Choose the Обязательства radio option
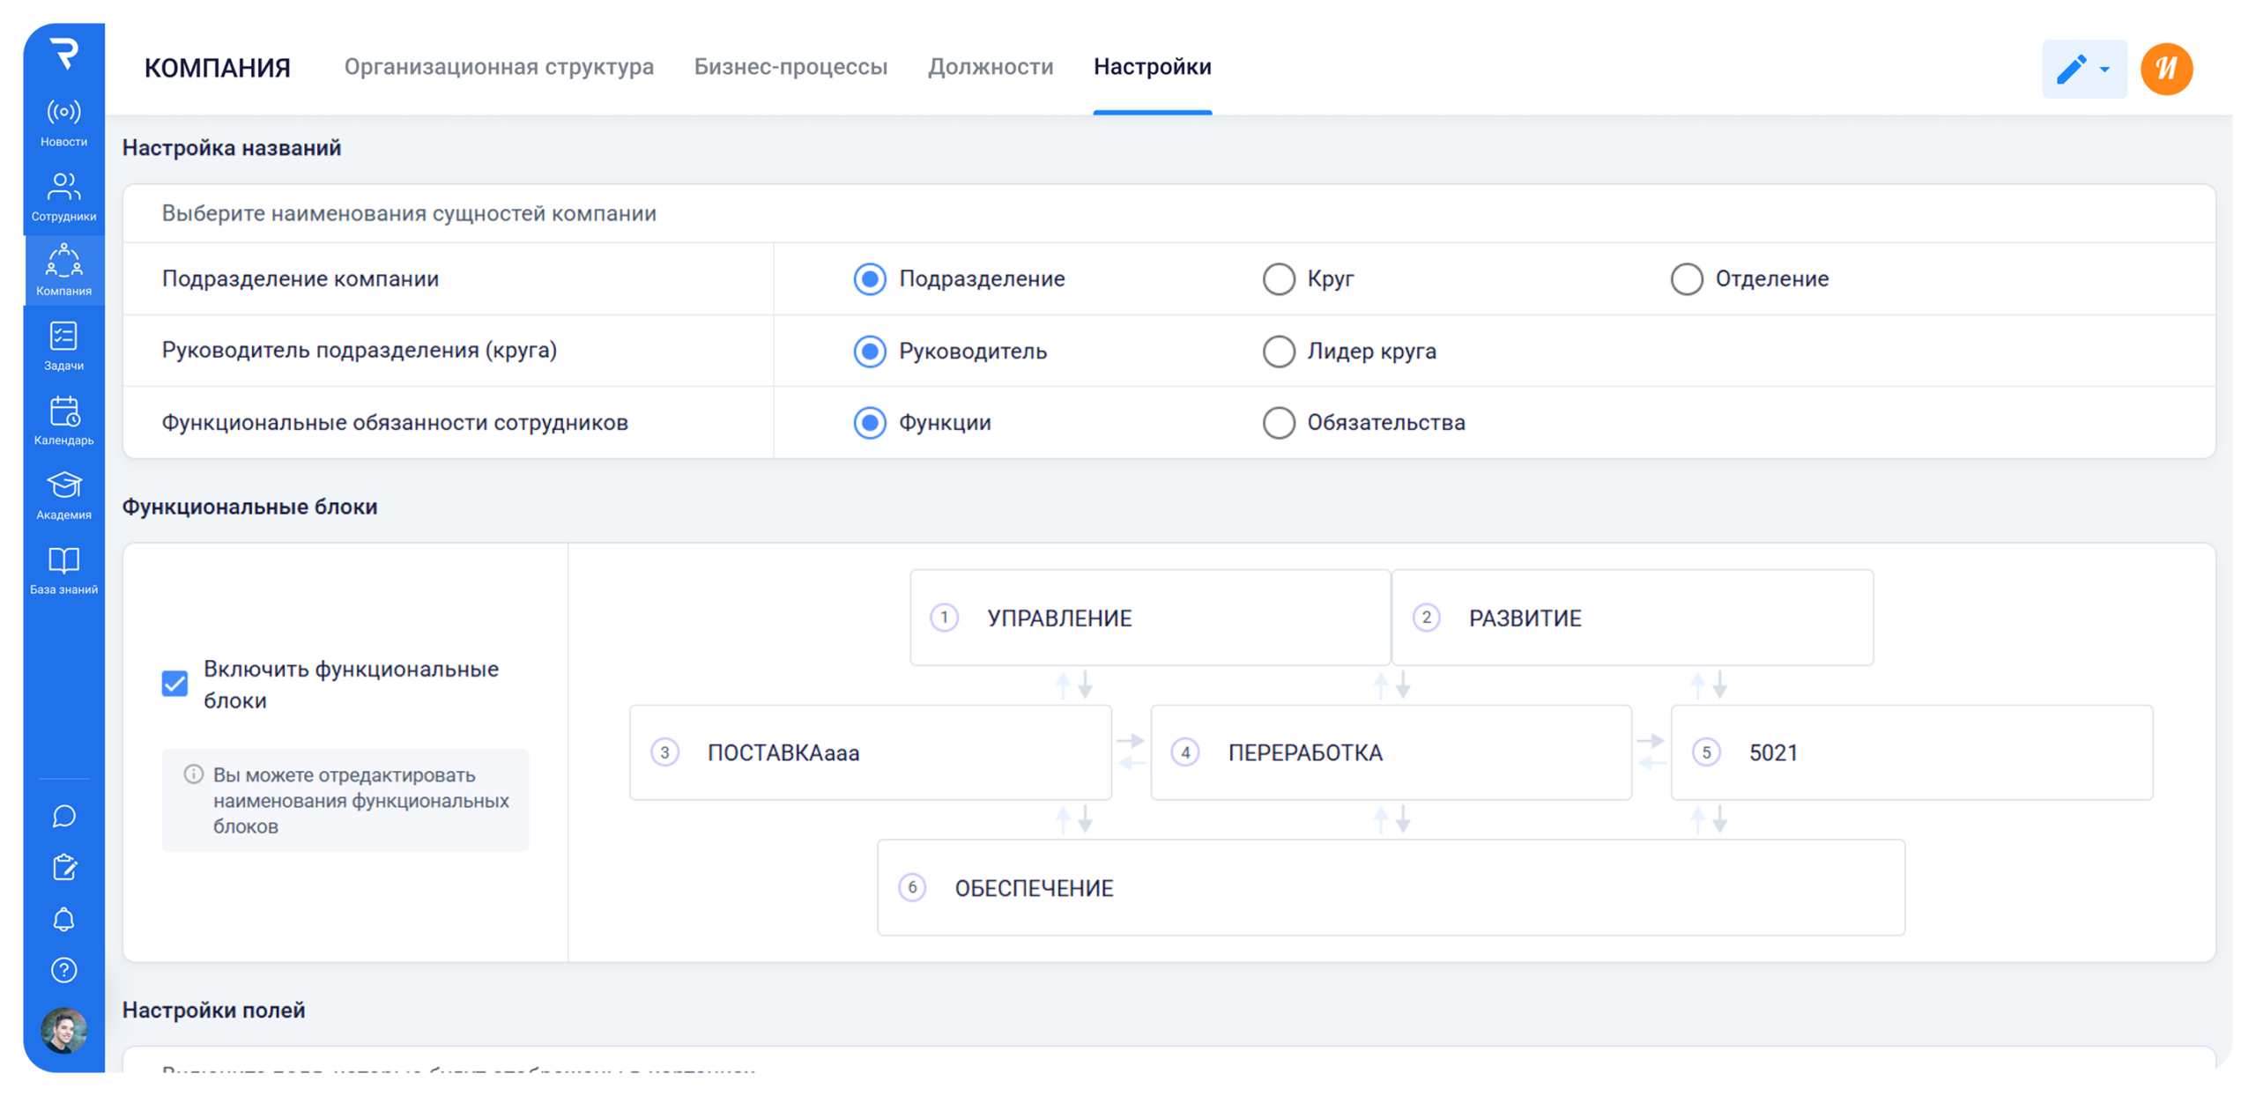Viewport: 2256px width, 1096px height. (x=1279, y=423)
